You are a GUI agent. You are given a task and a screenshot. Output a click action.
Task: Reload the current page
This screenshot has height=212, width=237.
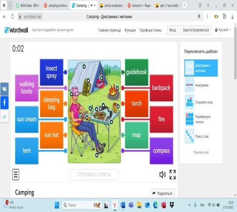click(13, 17)
